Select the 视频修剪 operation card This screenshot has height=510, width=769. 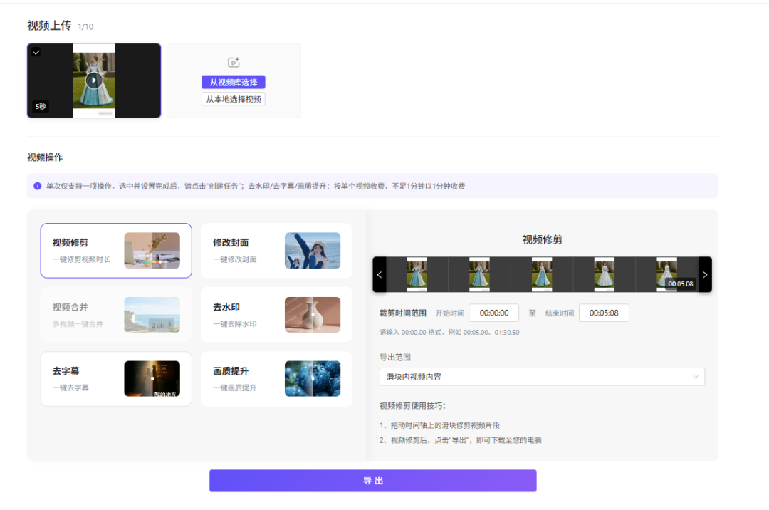click(116, 251)
